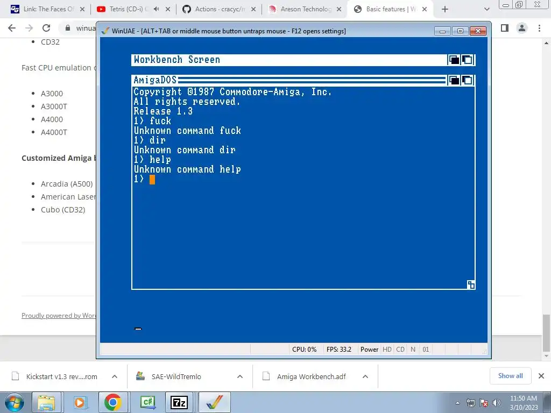Click the FPS: 33.2 status readout

click(339, 350)
